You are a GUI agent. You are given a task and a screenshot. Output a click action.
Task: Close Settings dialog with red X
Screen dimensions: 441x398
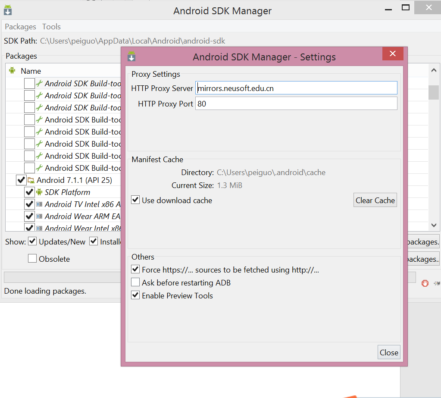(x=393, y=53)
